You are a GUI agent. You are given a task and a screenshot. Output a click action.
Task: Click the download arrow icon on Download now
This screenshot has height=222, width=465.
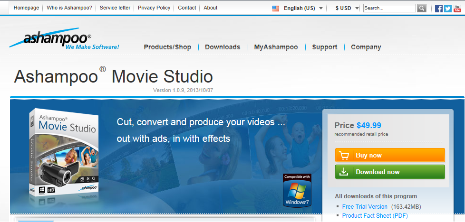tap(344, 172)
